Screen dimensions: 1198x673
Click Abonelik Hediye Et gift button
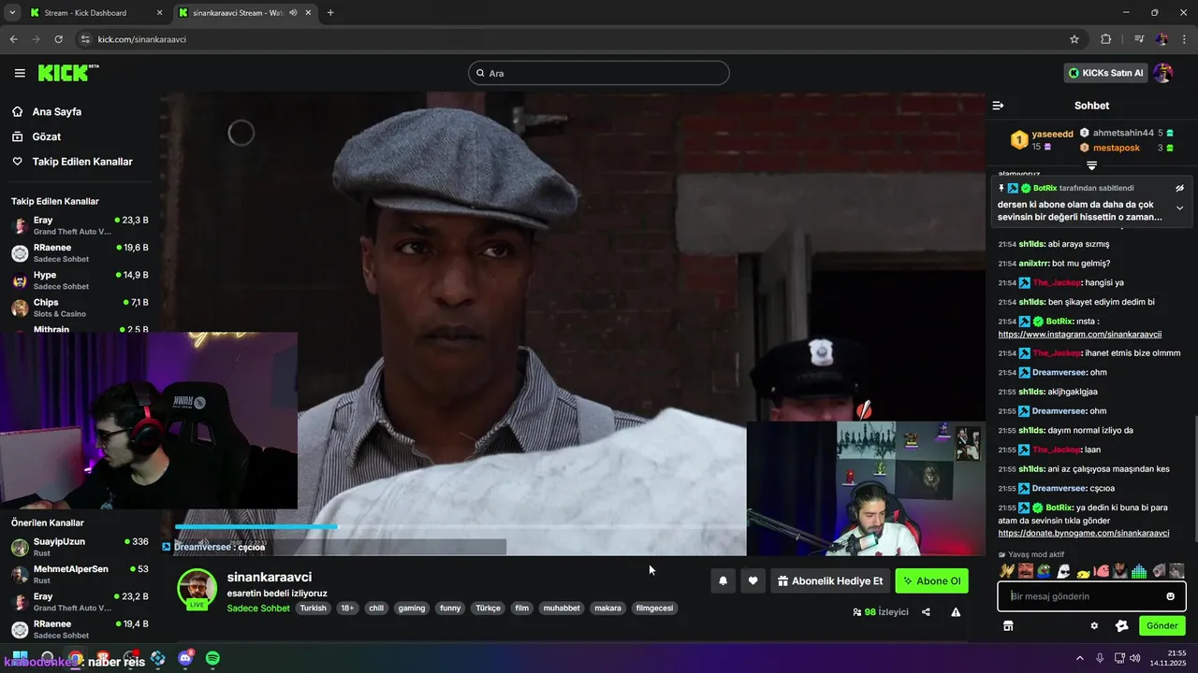830,580
